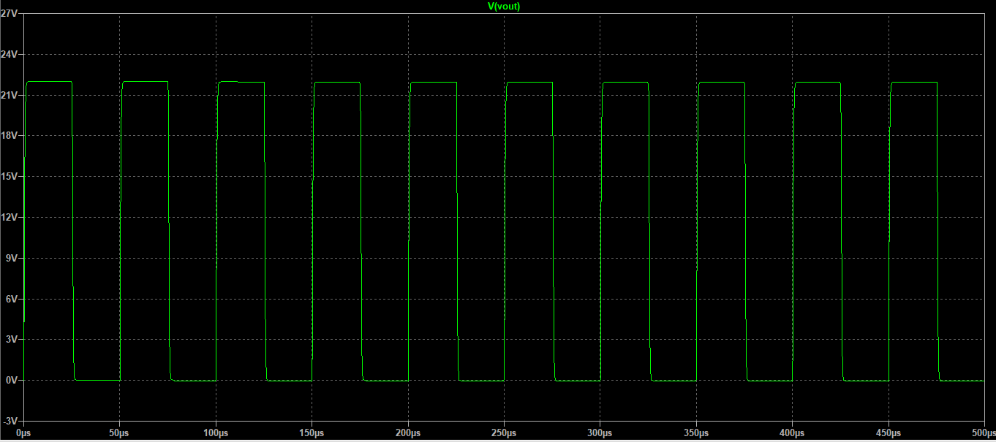
Task: Click the 150µs time axis label
Action: [x=312, y=434]
